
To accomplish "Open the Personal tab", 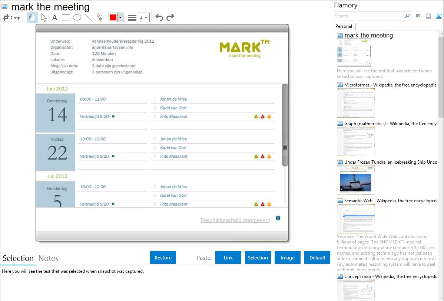I will (344, 26).
